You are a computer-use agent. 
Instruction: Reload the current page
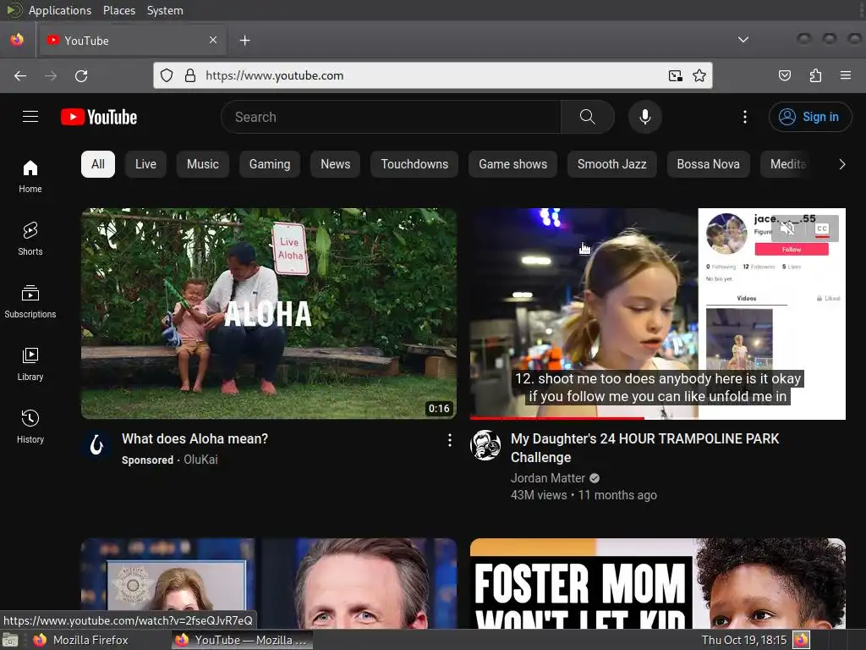81,75
